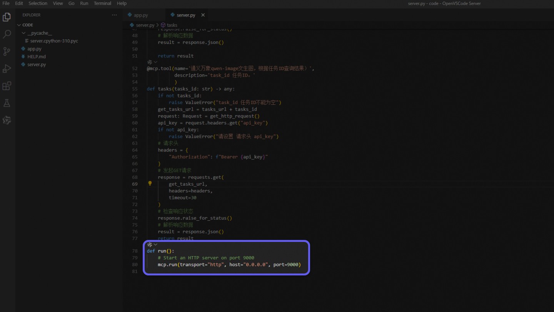This screenshot has height=312, width=554.
Task: Collapse the CODE folder in Explorer
Action: point(18,25)
